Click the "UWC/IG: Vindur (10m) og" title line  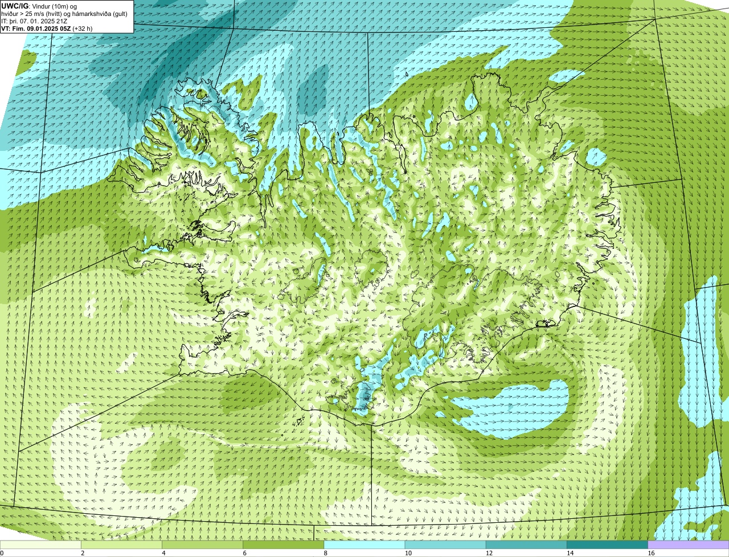point(39,6)
